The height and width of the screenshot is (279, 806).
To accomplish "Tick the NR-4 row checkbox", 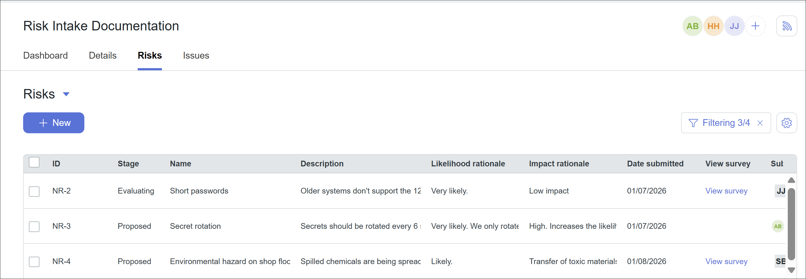I will pyautogui.click(x=34, y=262).
